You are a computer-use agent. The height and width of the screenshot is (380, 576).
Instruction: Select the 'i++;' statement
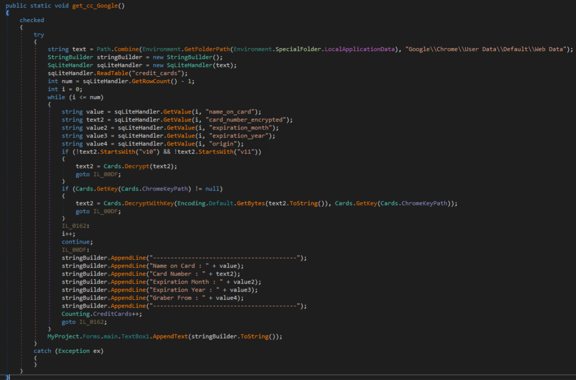pos(69,234)
